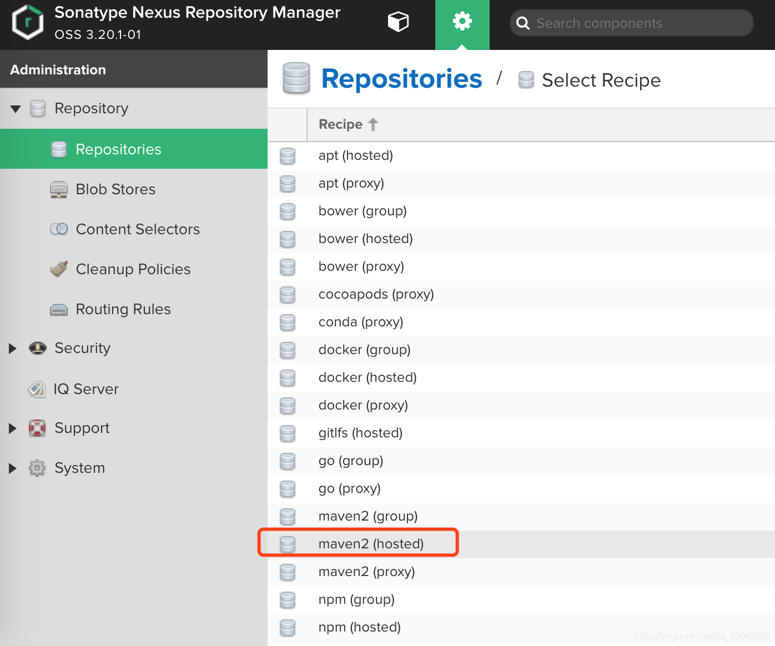Image resolution: width=775 pixels, height=646 pixels.
Task: Select the Administration gear icon
Action: pyautogui.click(x=462, y=22)
